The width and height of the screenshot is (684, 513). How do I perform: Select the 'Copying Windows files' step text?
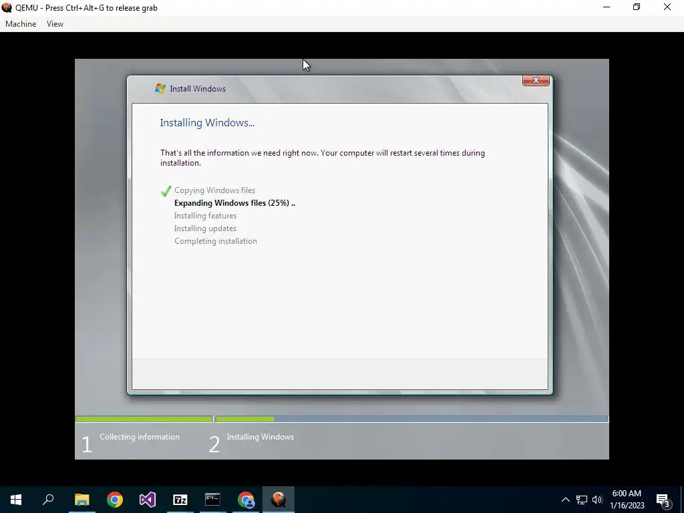(214, 190)
